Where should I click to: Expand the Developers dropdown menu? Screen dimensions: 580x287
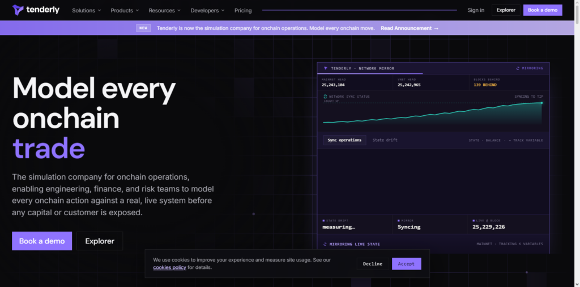point(207,10)
